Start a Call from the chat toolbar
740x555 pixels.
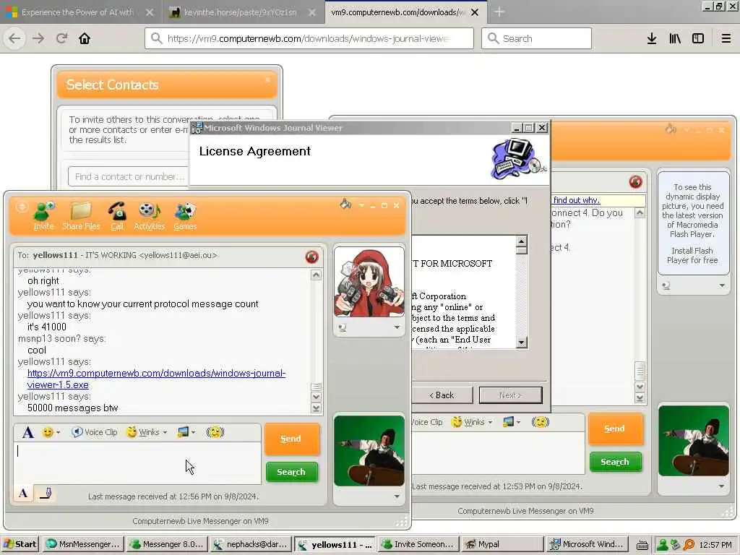pyautogui.click(x=117, y=215)
